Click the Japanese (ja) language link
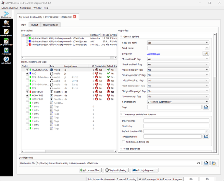 tap(154, 53)
